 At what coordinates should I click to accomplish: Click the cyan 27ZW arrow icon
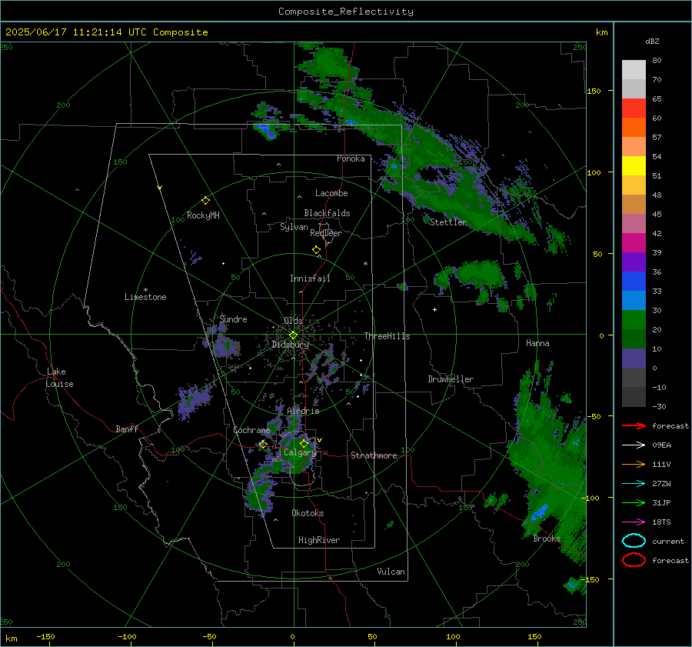click(x=634, y=484)
